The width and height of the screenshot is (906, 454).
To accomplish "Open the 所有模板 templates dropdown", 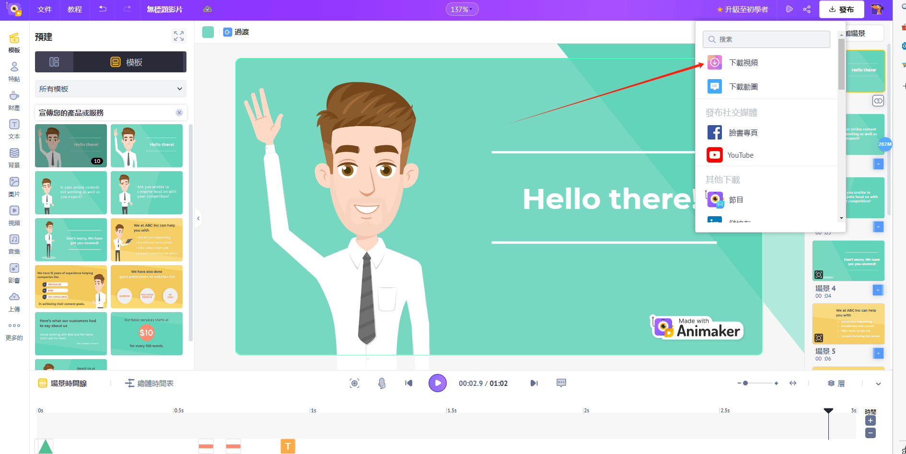I will point(110,89).
